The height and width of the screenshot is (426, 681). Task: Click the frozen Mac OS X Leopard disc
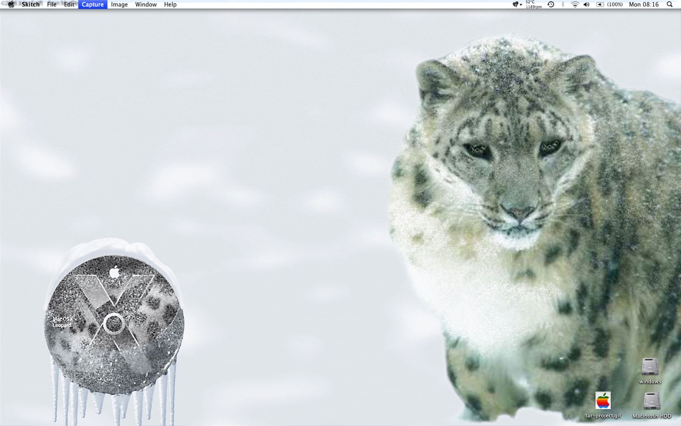pyautogui.click(x=113, y=324)
